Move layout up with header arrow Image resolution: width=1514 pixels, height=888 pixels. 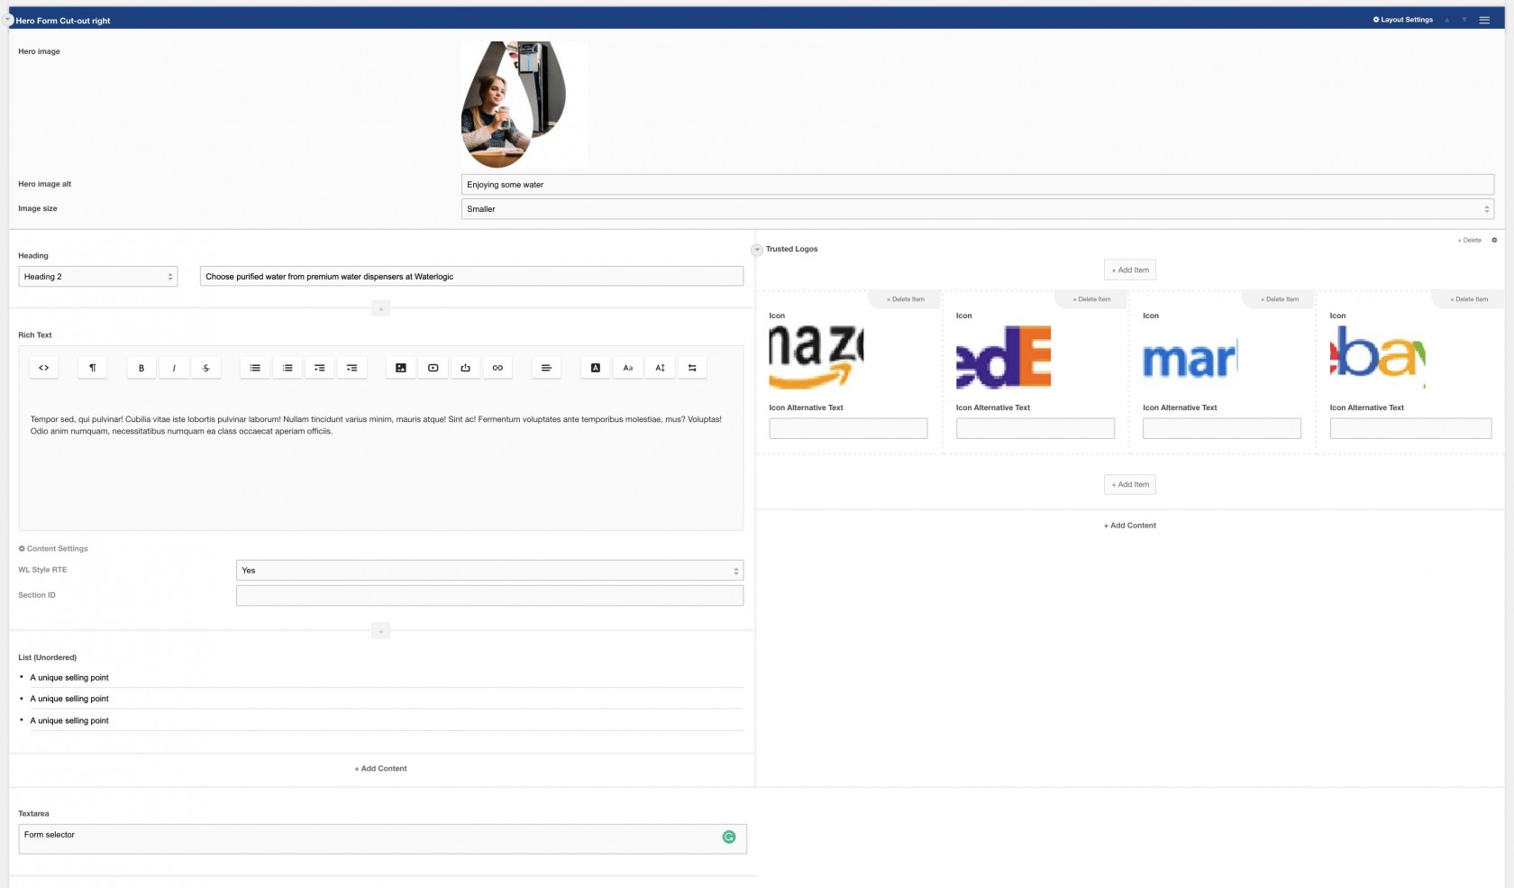(1447, 20)
